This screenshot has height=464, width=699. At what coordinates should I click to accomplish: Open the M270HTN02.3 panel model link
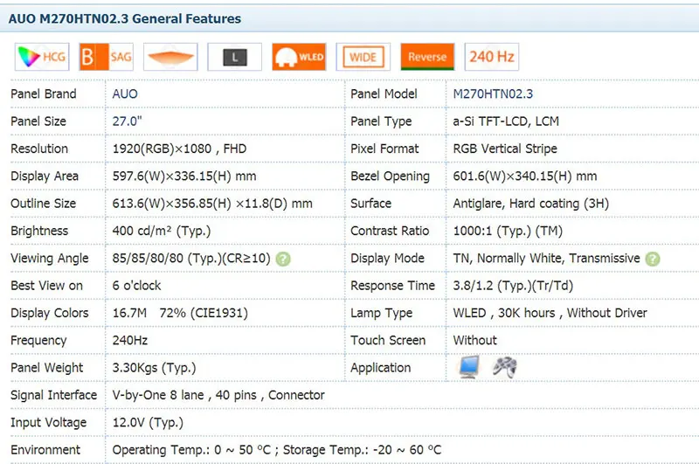(x=493, y=94)
